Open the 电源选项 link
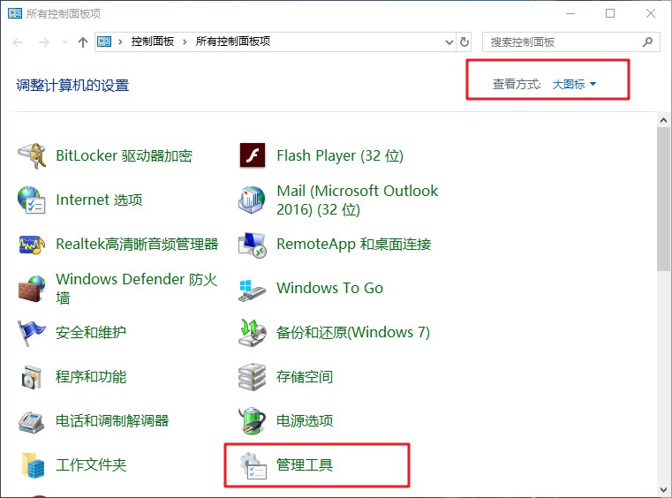 tap(305, 420)
